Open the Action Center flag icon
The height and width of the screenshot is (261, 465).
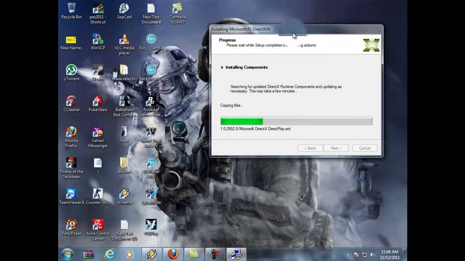point(356,255)
